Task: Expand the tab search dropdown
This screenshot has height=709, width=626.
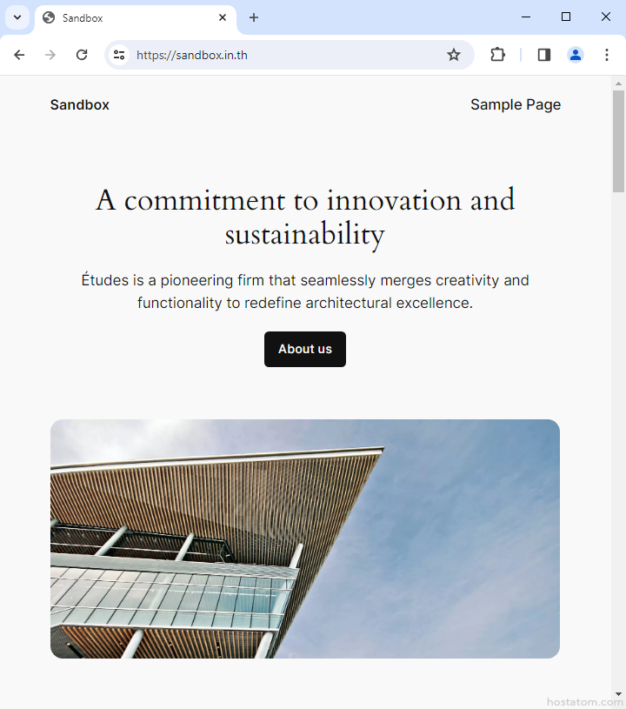Action: pyautogui.click(x=17, y=17)
